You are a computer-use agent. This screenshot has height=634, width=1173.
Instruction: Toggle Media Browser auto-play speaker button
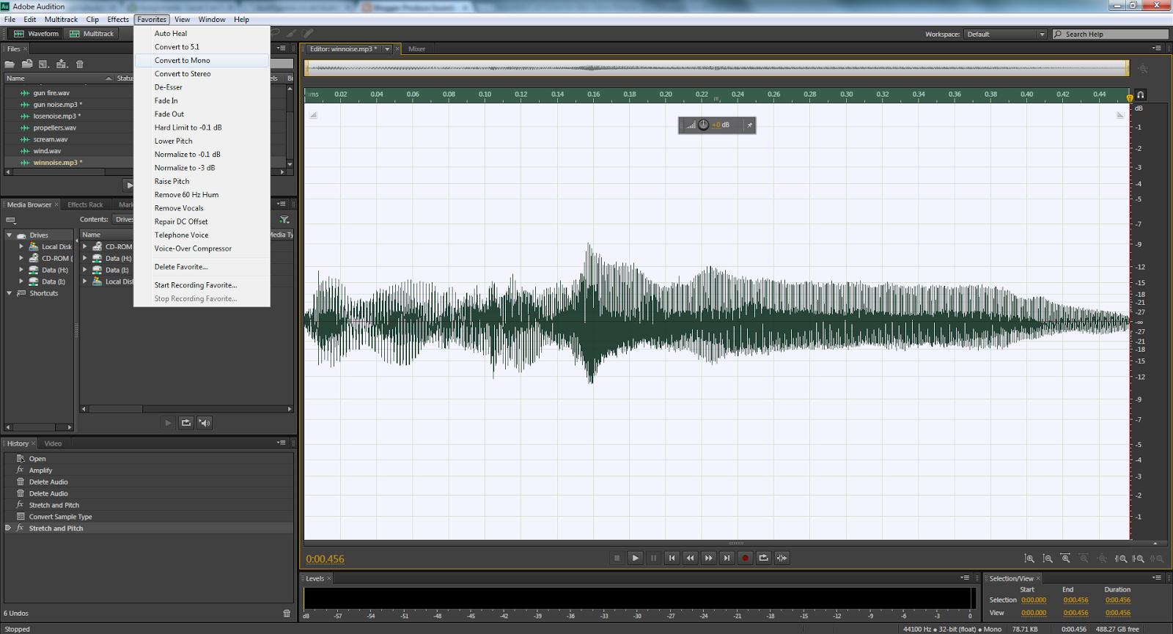[205, 423]
